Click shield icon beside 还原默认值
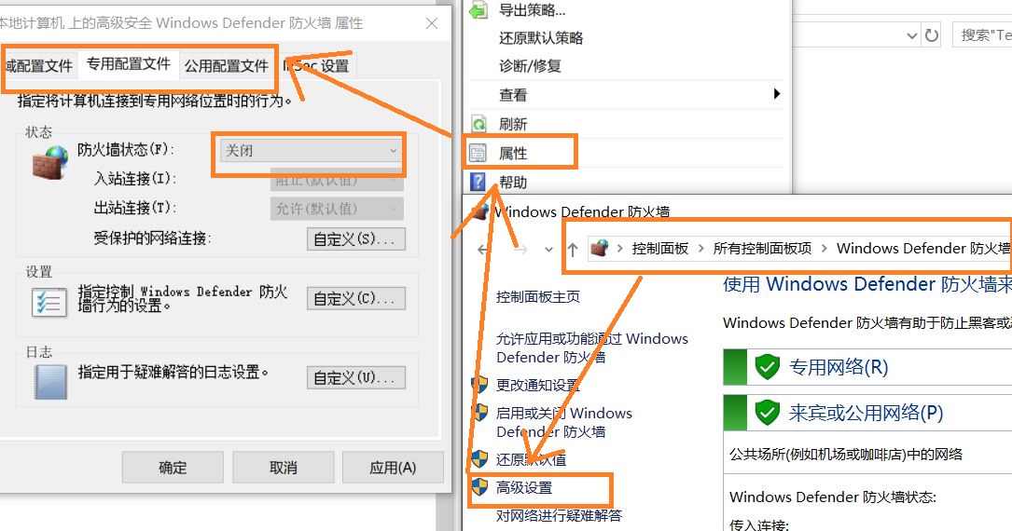 [x=479, y=459]
